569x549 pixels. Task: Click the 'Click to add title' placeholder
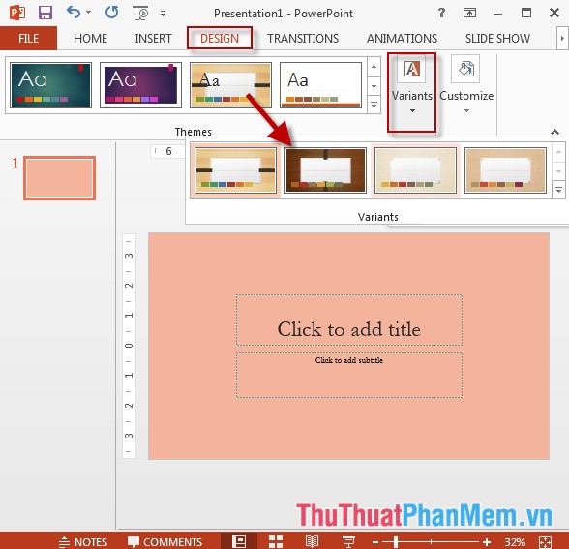349,320
